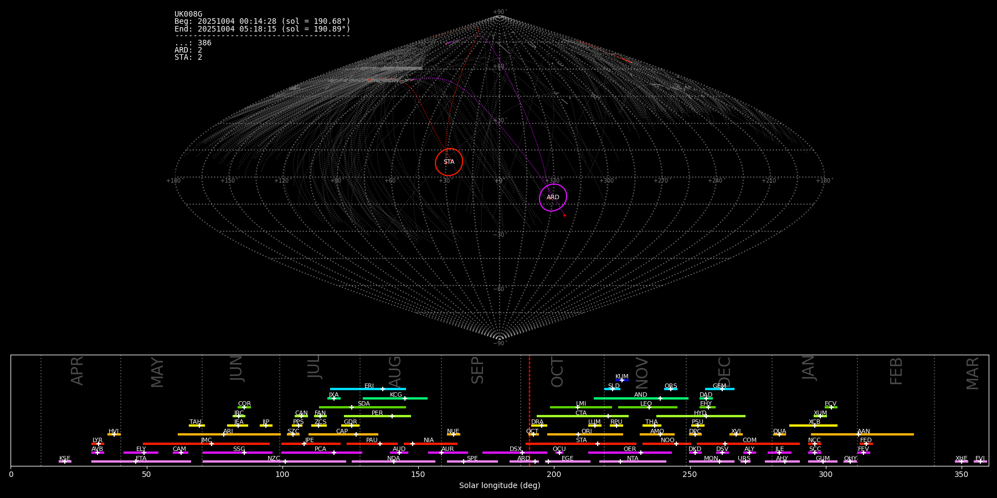Viewport: 997px width, 498px height.
Task: Click the '...: 386' sporadic count line
Action: click(193, 43)
